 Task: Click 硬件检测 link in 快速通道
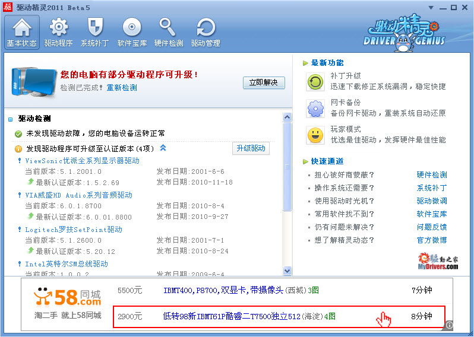pos(432,175)
